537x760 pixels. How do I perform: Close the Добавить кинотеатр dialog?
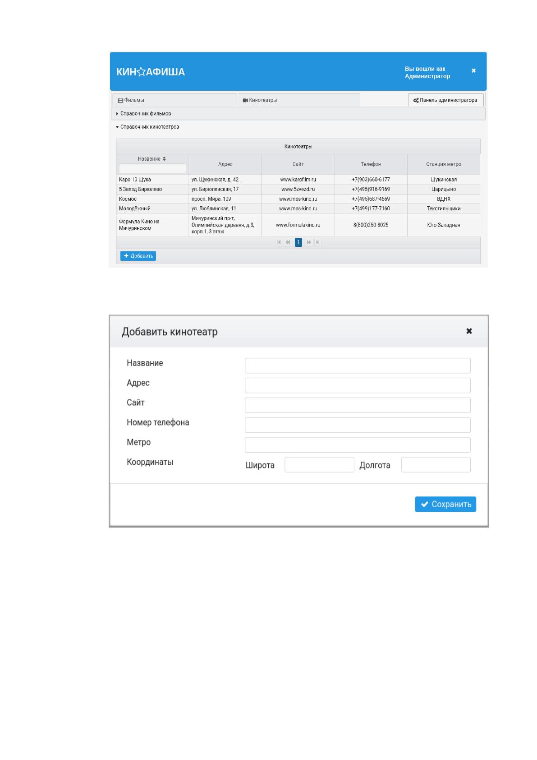coord(469,331)
